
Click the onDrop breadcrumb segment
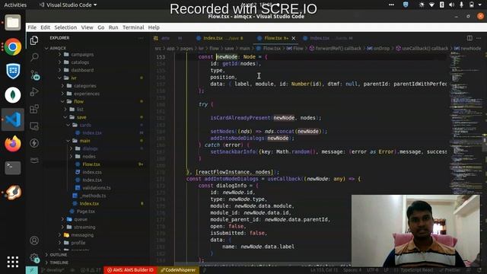378,49
